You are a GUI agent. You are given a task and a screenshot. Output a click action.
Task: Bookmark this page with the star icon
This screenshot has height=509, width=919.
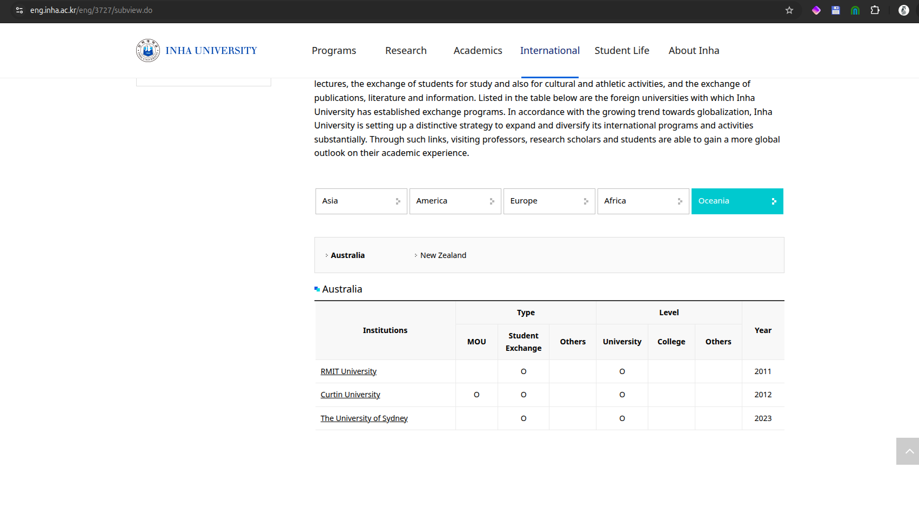coord(789,10)
